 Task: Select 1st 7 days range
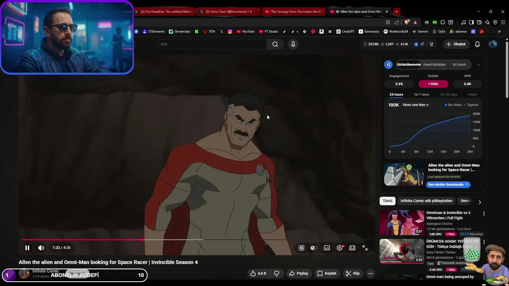click(422, 95)
